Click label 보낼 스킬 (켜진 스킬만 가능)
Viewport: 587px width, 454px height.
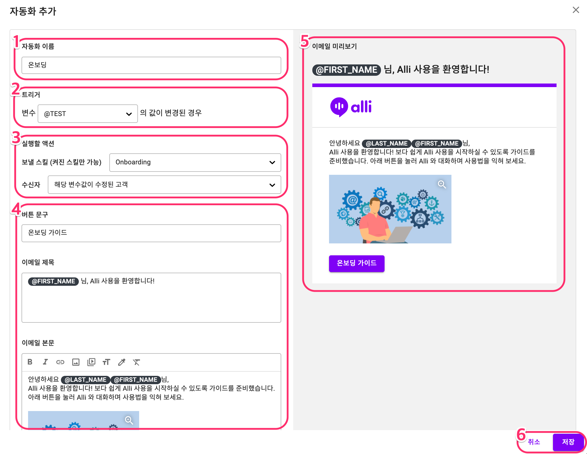pos(62,162)
